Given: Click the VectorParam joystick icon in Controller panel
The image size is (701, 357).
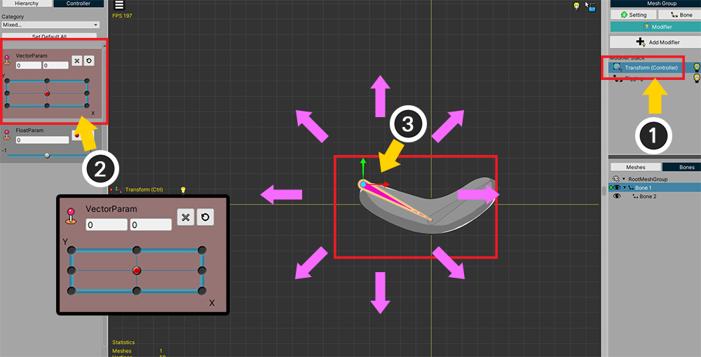Looking at the screenshot, I should 7,60.
